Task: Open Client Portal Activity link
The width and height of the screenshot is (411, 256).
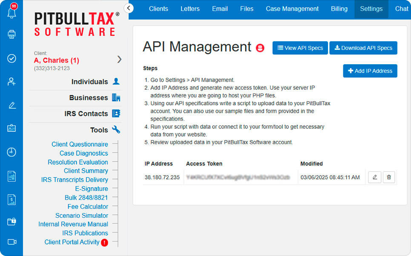Action: point(72,242)
